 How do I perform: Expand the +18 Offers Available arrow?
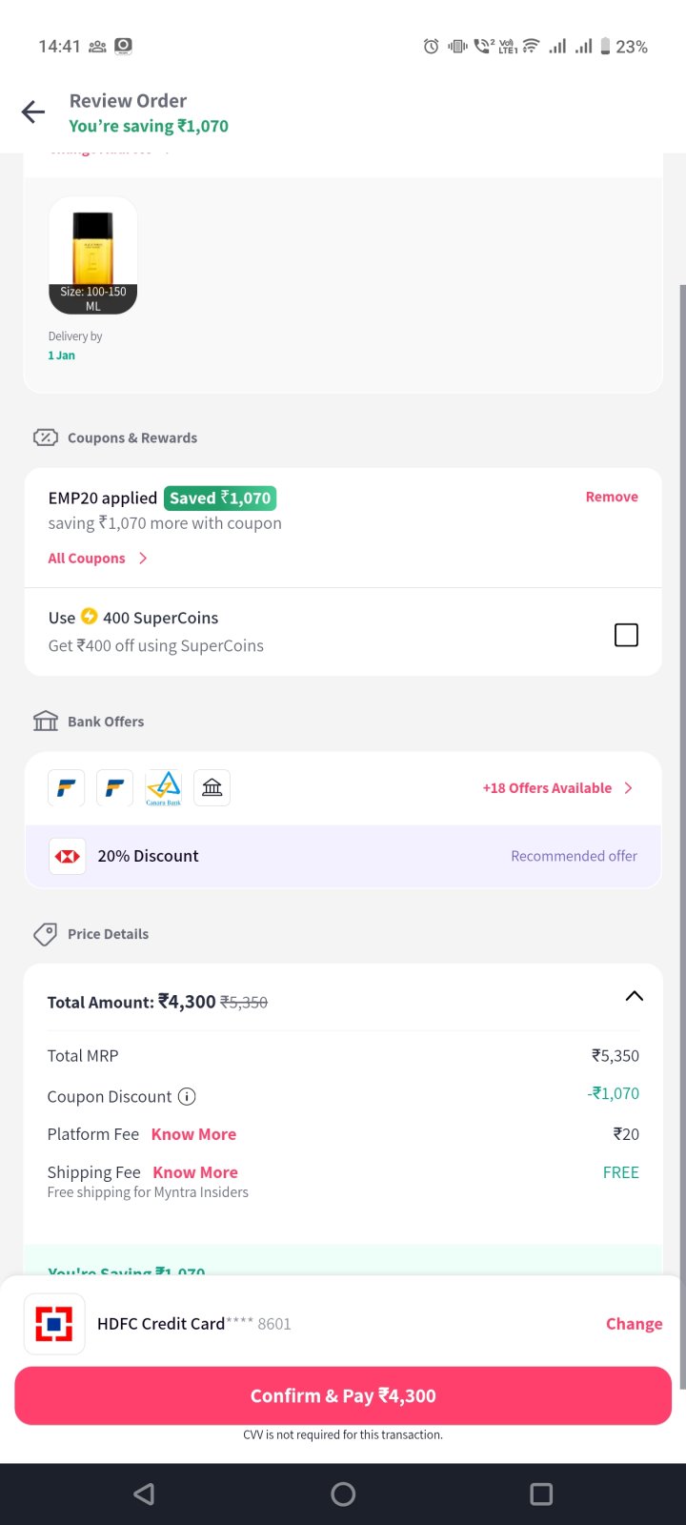628,788
